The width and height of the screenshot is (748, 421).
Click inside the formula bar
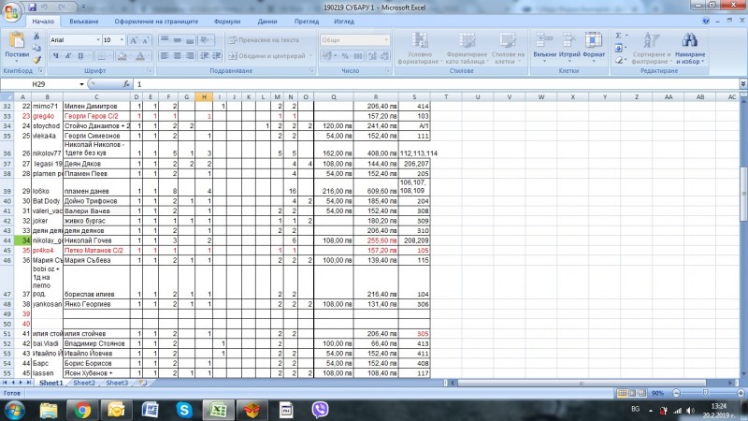[436, 84]
